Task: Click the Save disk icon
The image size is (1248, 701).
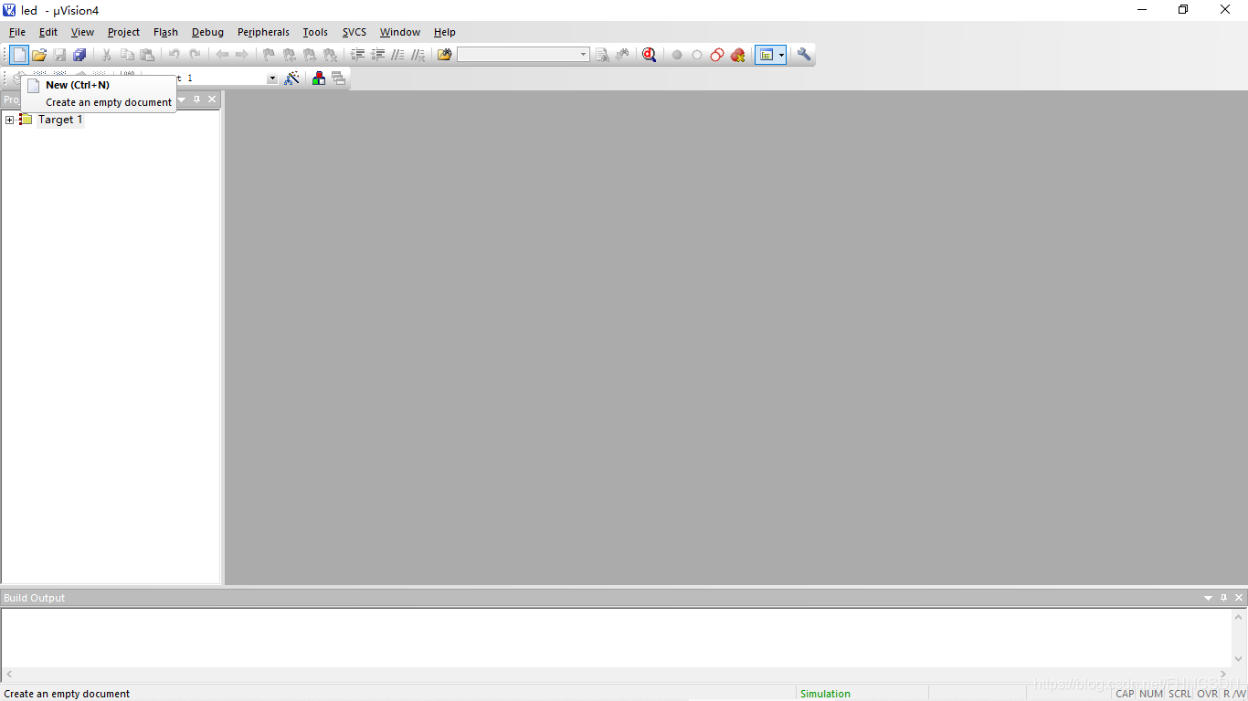Action: tap(59, 55)
